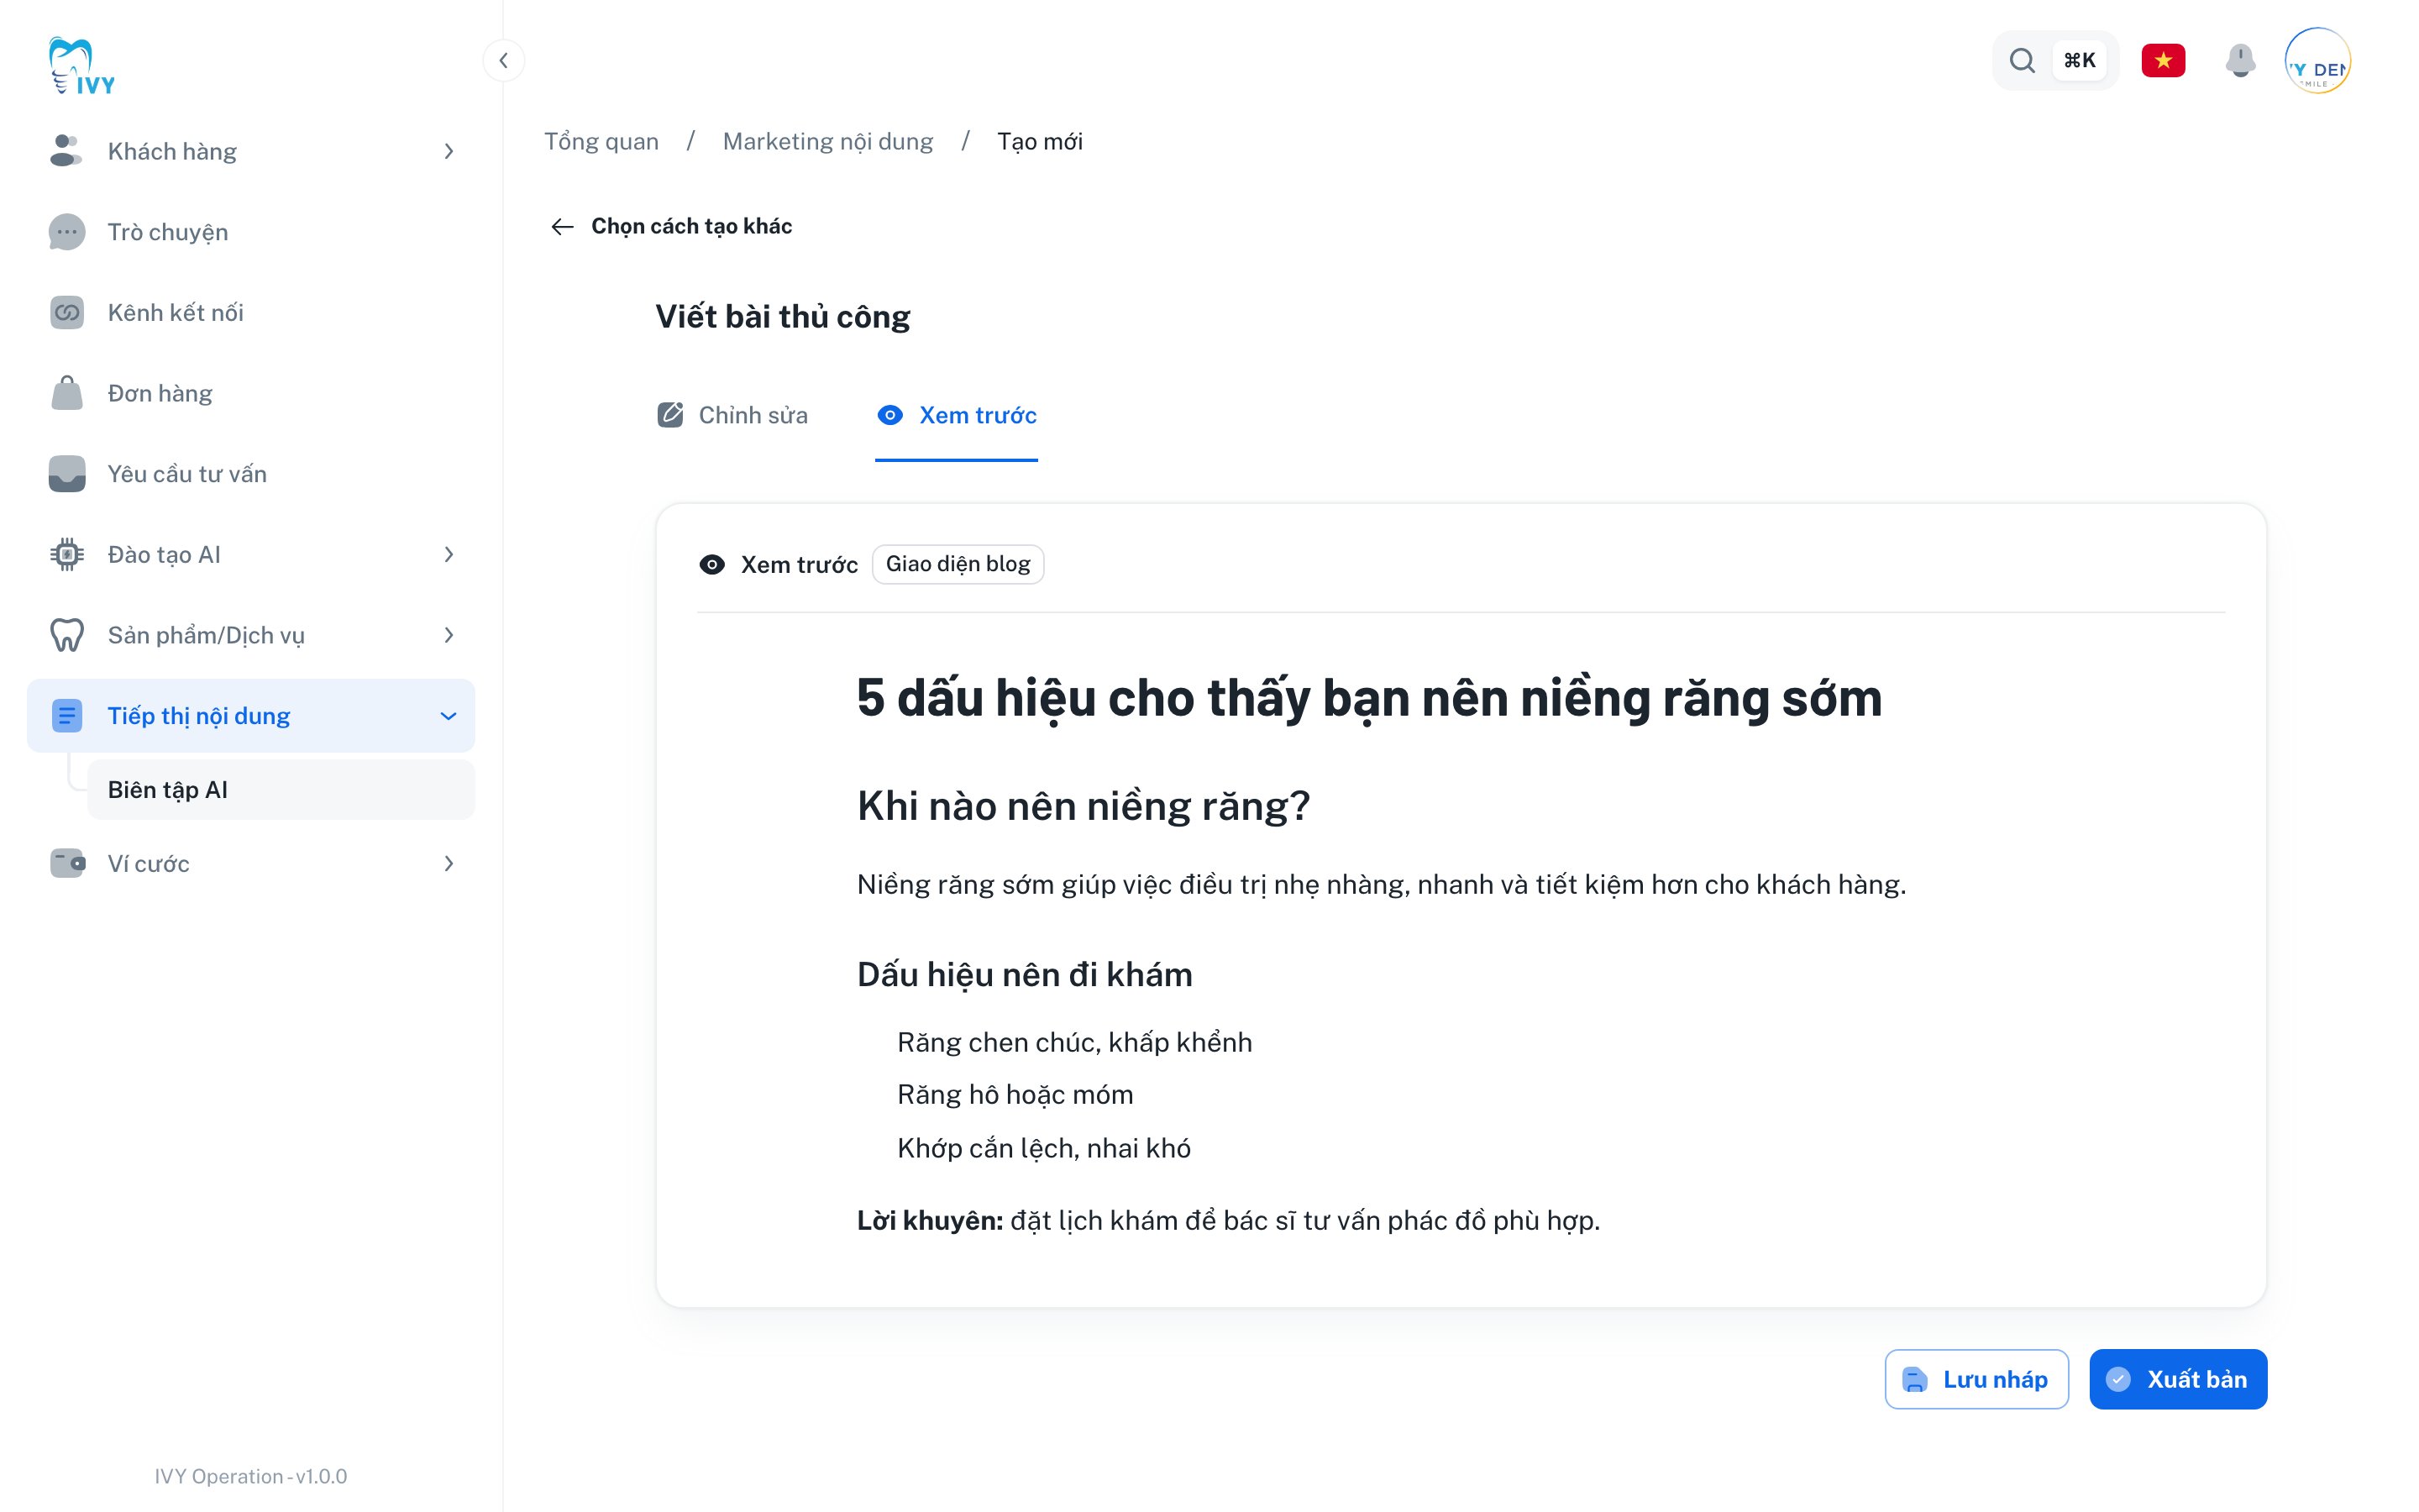Click the list item Khớp cắn lệch, nhai khó
2419x1512 pixels.
tap(1043, 1148)
